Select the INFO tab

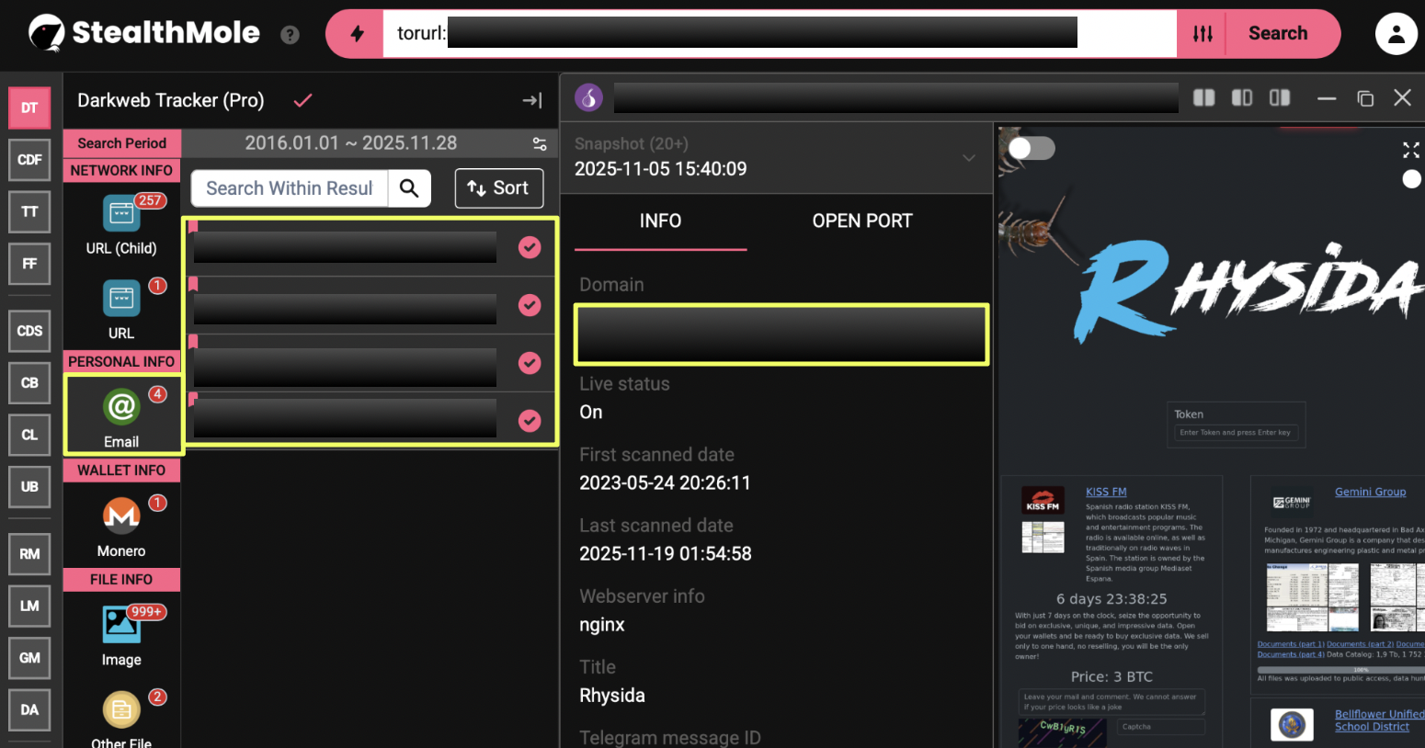[x=660, y=221]
